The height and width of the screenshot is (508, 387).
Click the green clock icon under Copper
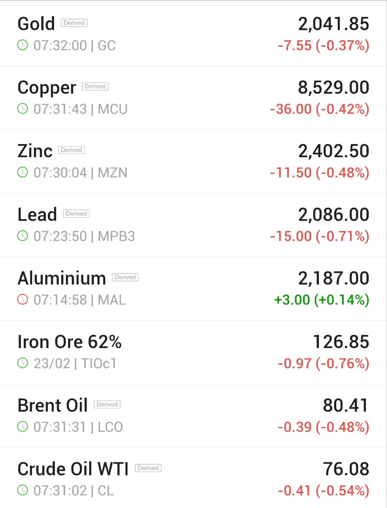point(23,108)
